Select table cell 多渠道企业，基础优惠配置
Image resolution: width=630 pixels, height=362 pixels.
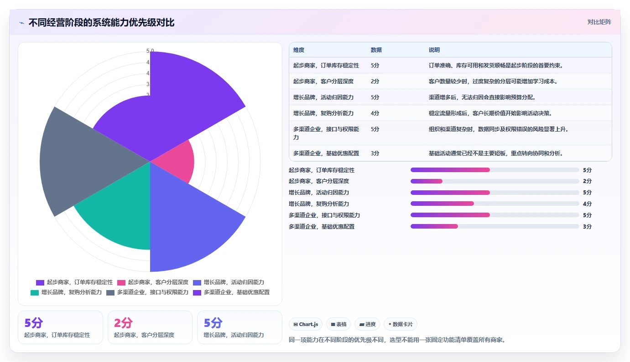coord(326,153)
